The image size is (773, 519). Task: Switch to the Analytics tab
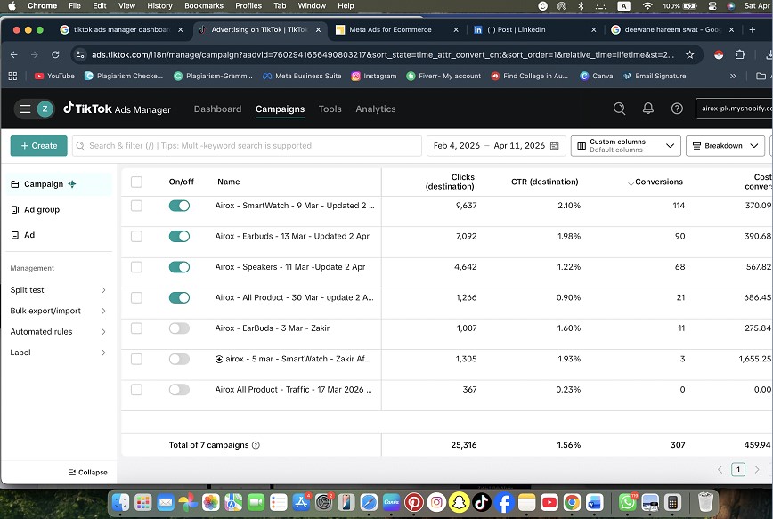pos(376,109)
